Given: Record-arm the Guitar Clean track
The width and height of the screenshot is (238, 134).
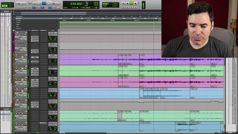Looking at the screenshot, I should (16, 114).
